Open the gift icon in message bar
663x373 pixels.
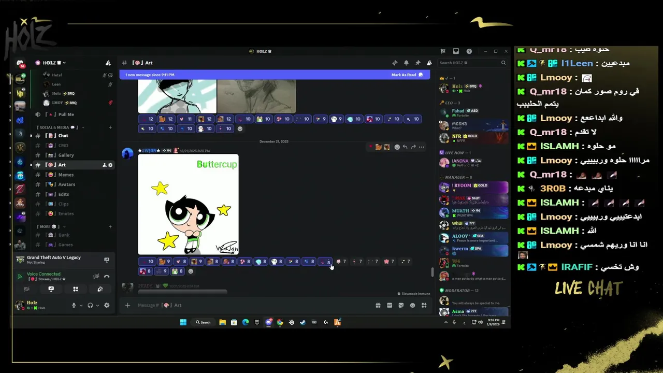click(378, 305)
